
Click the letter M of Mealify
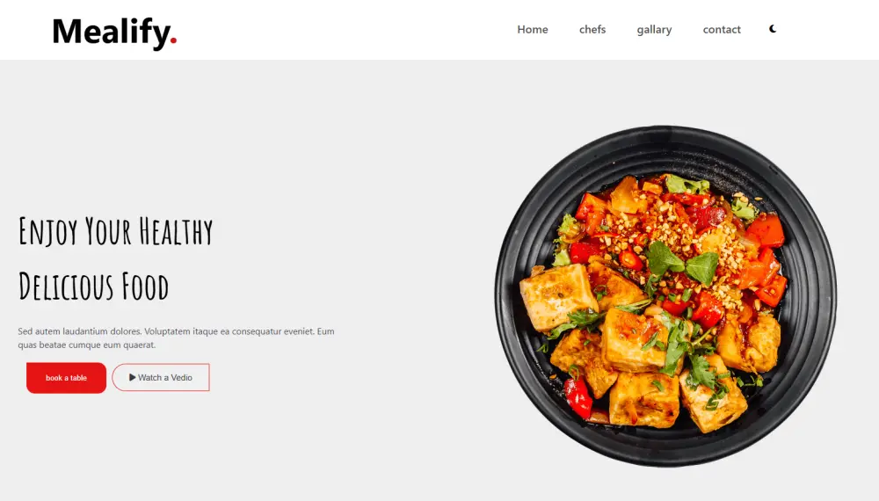click(68, 32)
